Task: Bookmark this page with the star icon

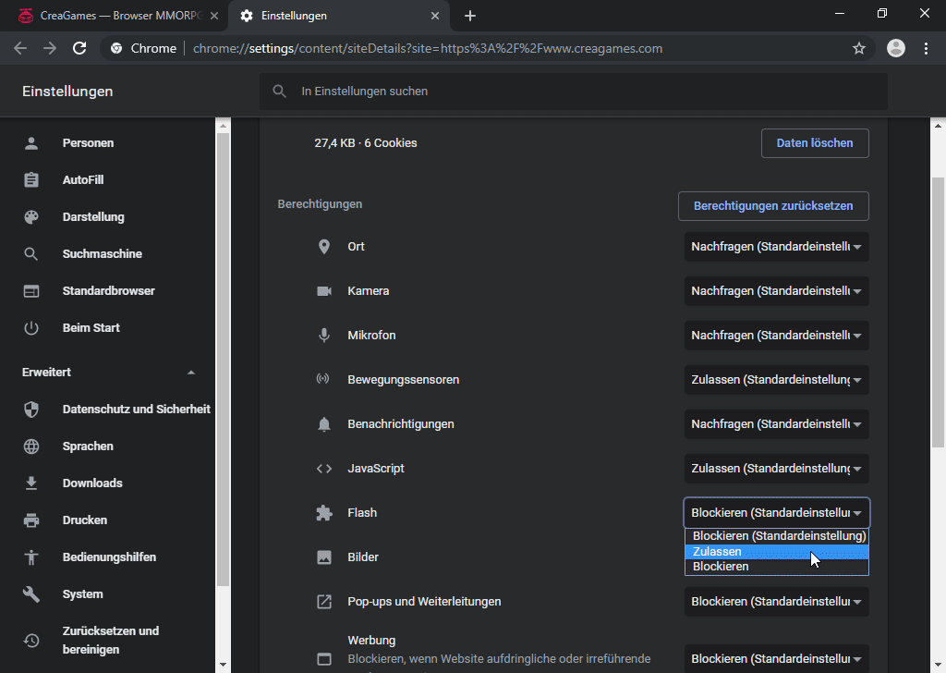Action: [859, 48]
